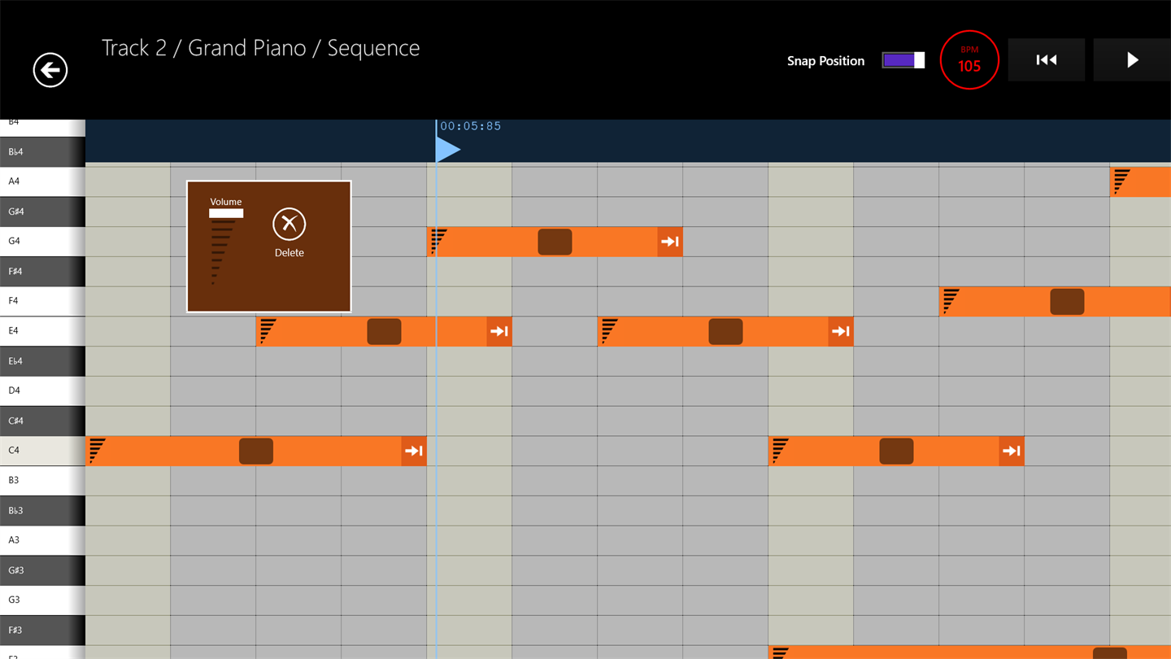Select the G4 note's center handle
The image size is (1171, 659).
pyautogui.click(x=555, y=242)
